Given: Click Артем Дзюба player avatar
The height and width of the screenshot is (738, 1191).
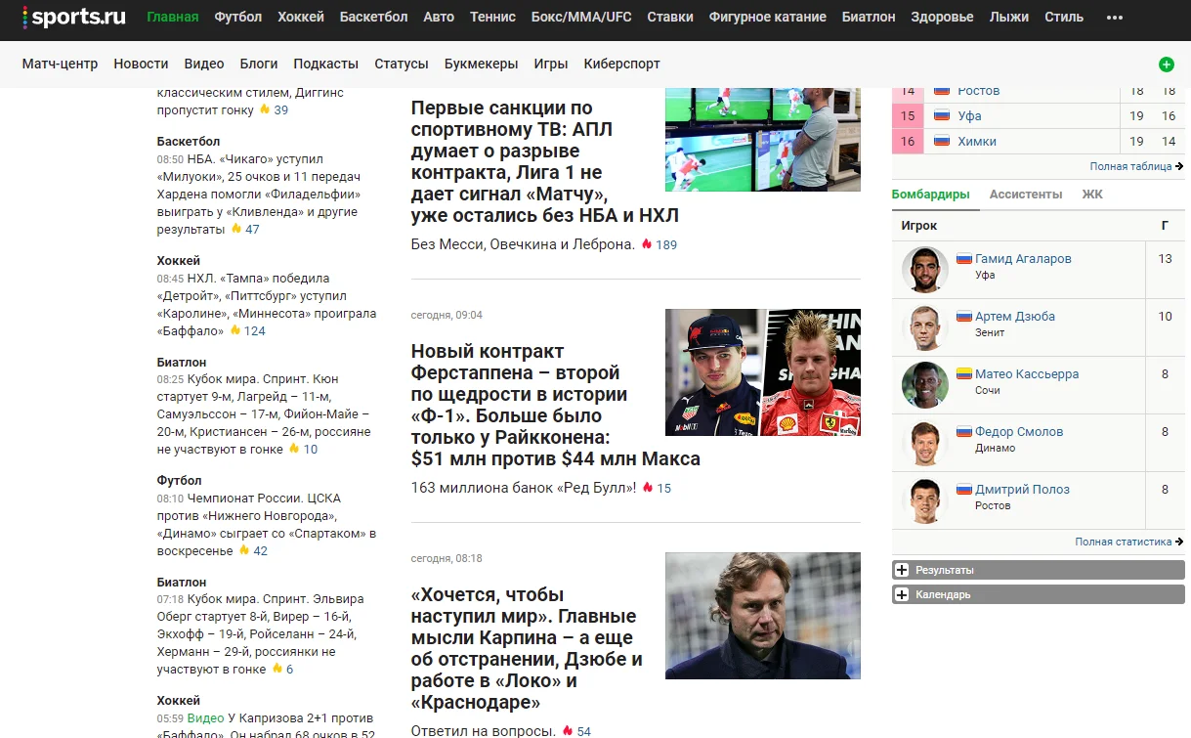Looking at the screenshot, I should tap(924, 327).
